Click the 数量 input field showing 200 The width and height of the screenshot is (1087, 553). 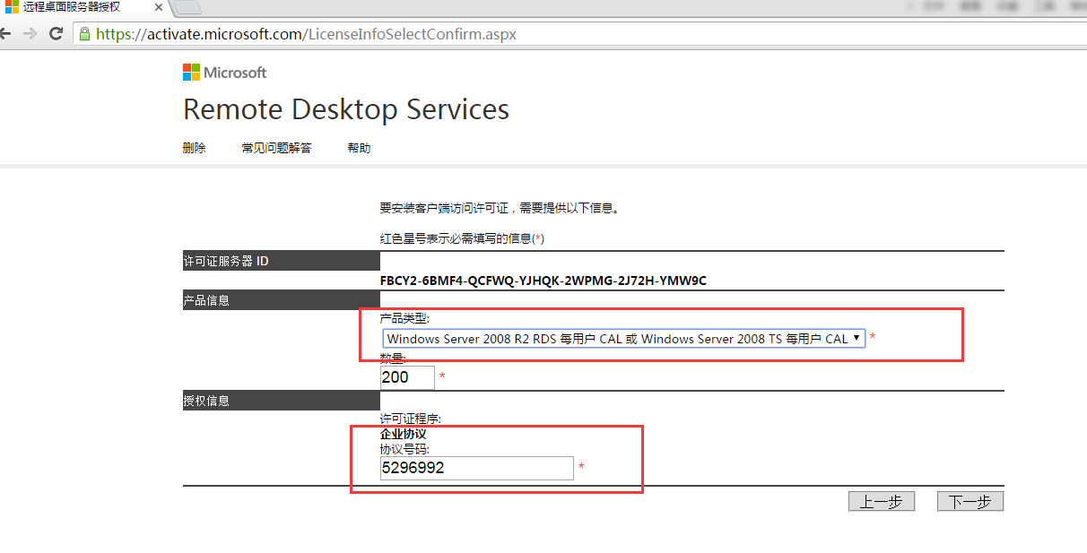[x=407, y=377]
